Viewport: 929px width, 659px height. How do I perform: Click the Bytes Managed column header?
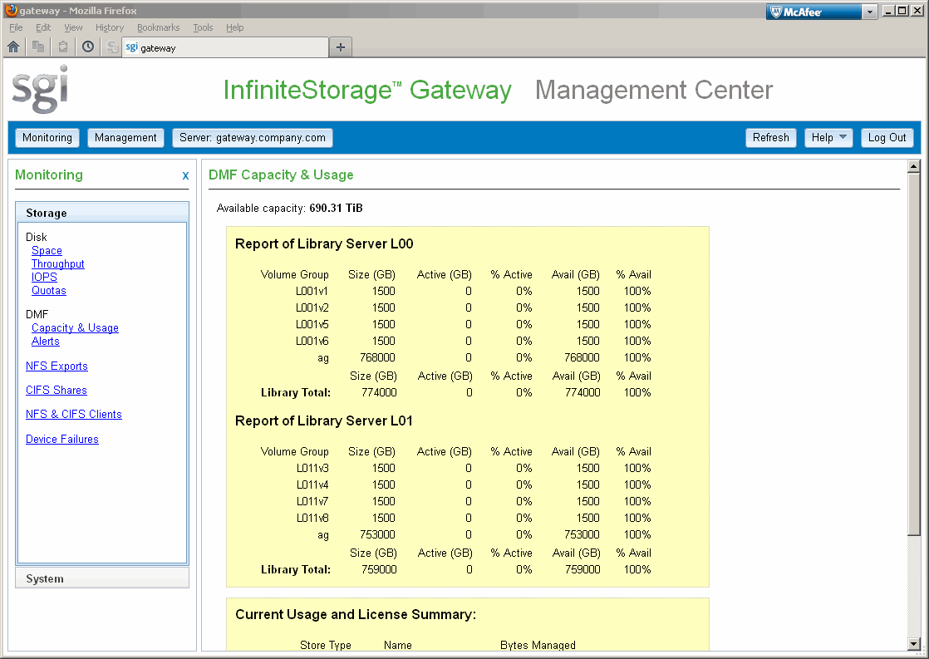[x=538, y=645]
